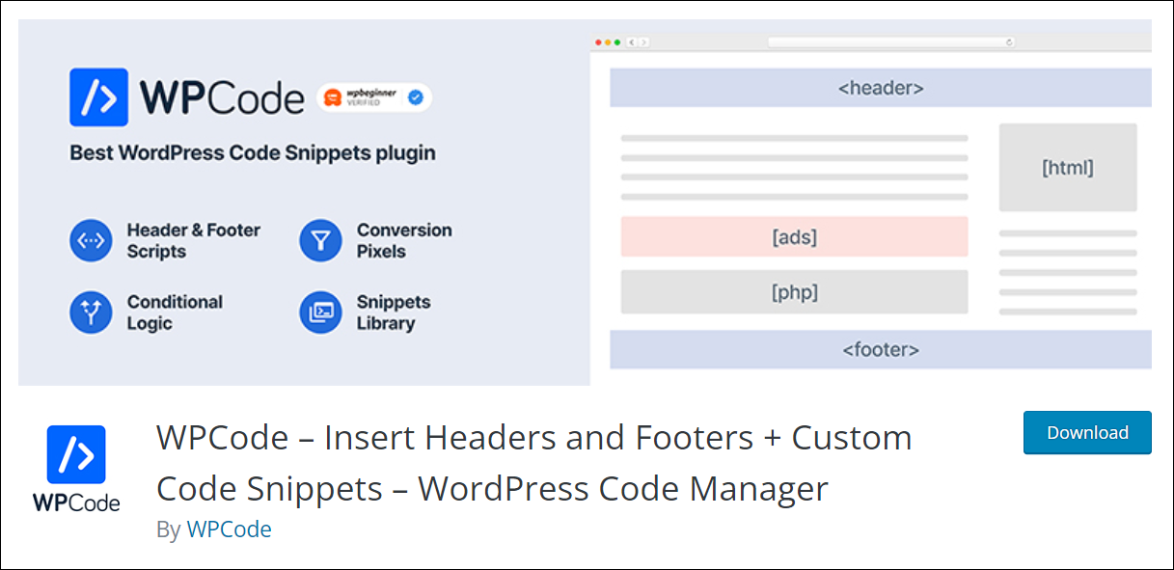Click the <header> block in mockup

[881, 88]
